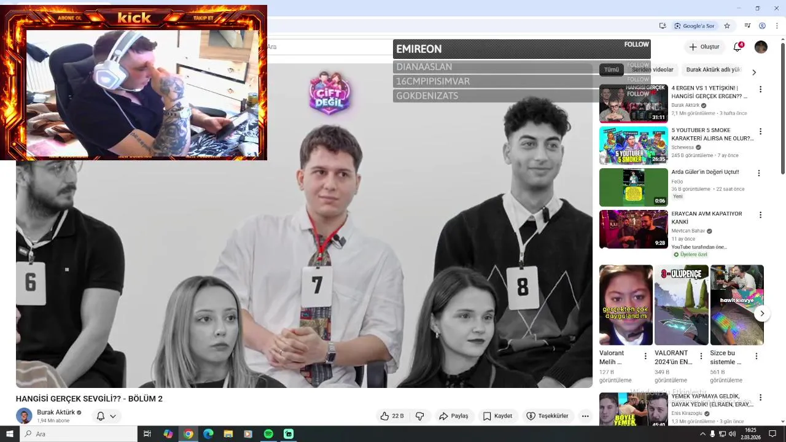This screenshot has height=442, width=786.
Task: Open the YouTube account avatar menu
Action: point(761,47)
